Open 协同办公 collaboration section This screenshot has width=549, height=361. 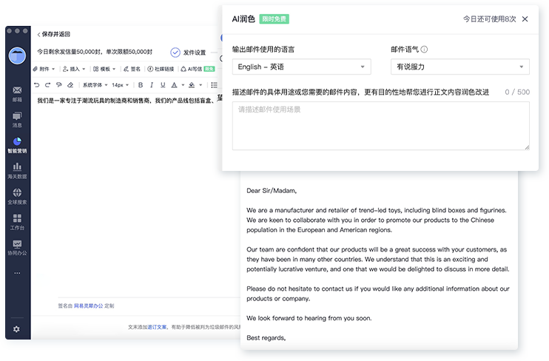point(17,247)
